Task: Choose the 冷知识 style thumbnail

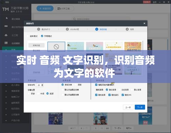Action: [133, 47]
